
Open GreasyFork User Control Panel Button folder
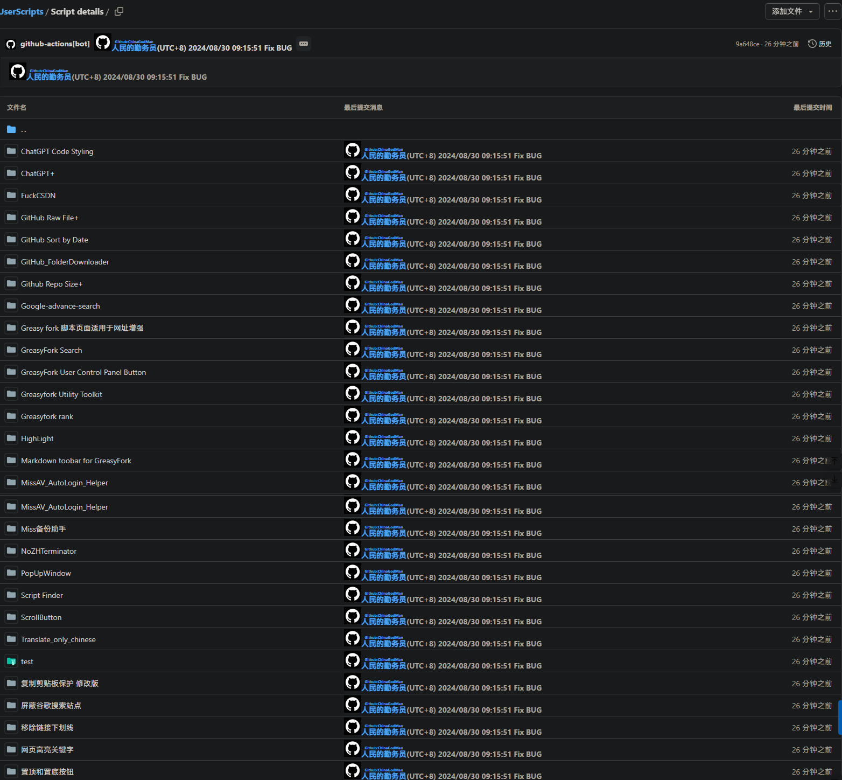[x=83, y=372]
